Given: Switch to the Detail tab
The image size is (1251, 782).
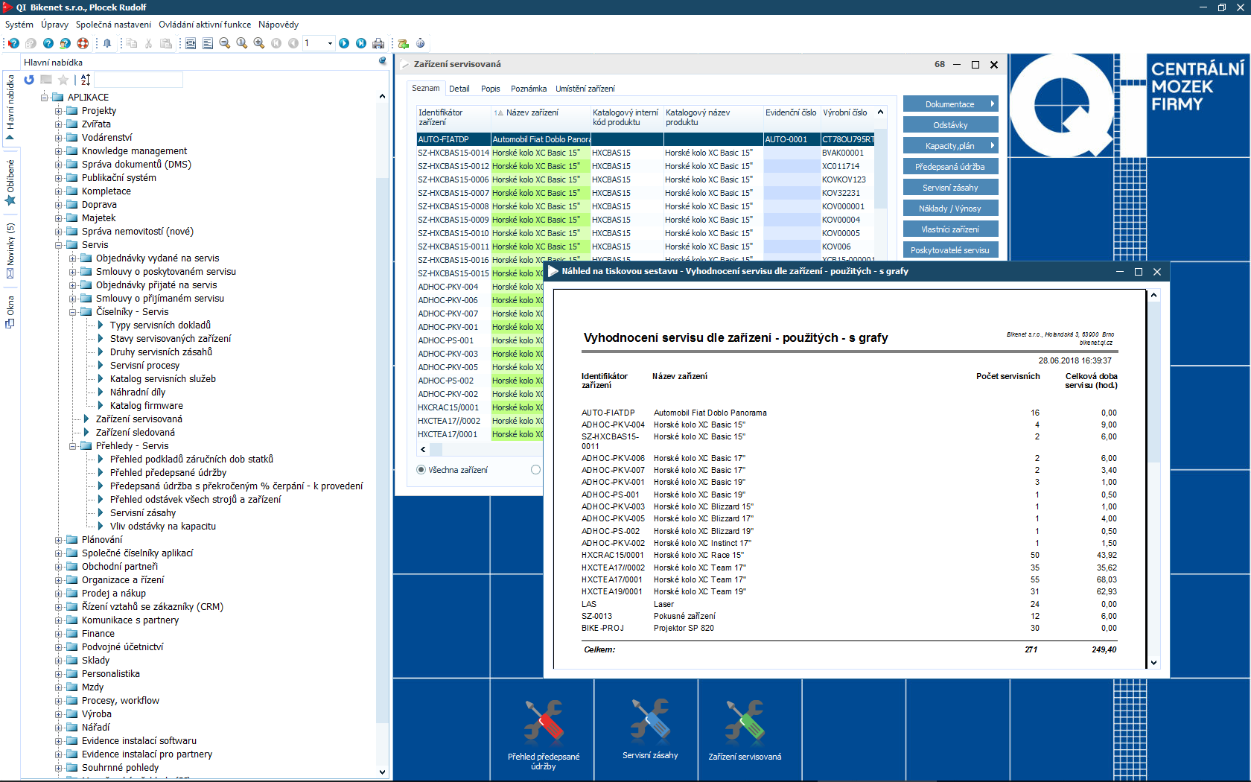Looking at the screenshot, I should (459, 89).
